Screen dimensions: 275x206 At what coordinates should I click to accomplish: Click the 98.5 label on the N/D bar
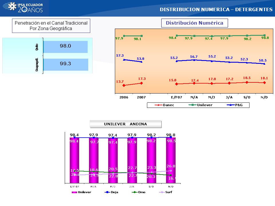171,141
